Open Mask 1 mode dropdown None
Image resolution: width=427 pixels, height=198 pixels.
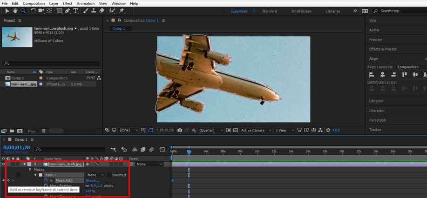[95, 175]
